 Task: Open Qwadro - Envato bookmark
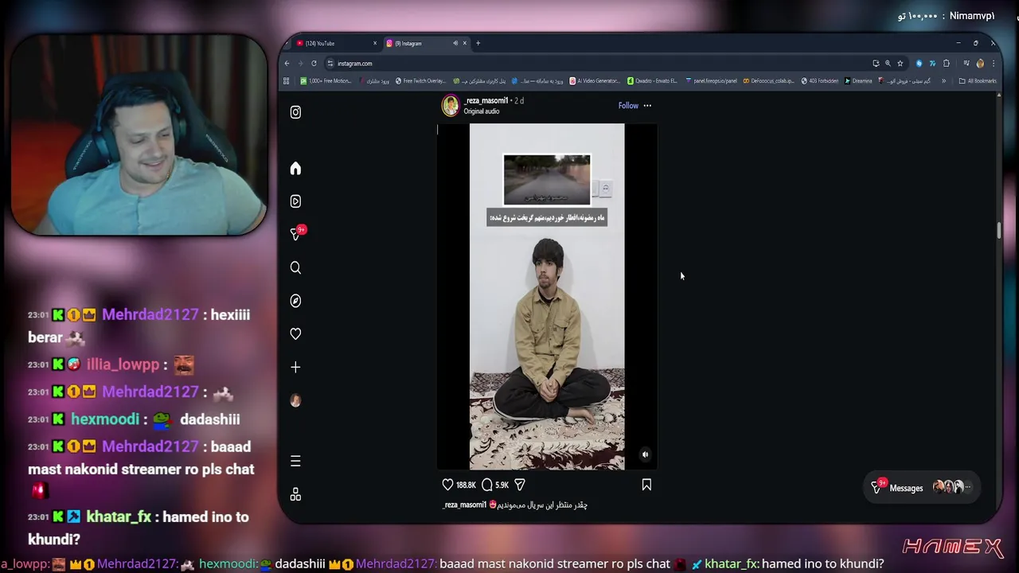pos(652,80)
